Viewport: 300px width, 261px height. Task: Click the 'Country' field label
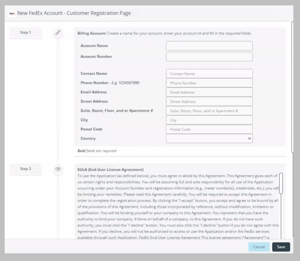coord(88,138)
